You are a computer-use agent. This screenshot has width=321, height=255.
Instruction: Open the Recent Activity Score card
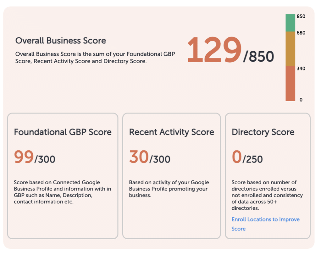click(x=172, y=132)
